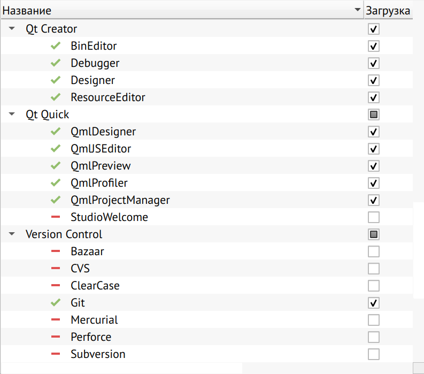The height and width of the screenshot is (374, 424).
Task: Click green check icon beside QmlDesigner
Action: point(56,131)
